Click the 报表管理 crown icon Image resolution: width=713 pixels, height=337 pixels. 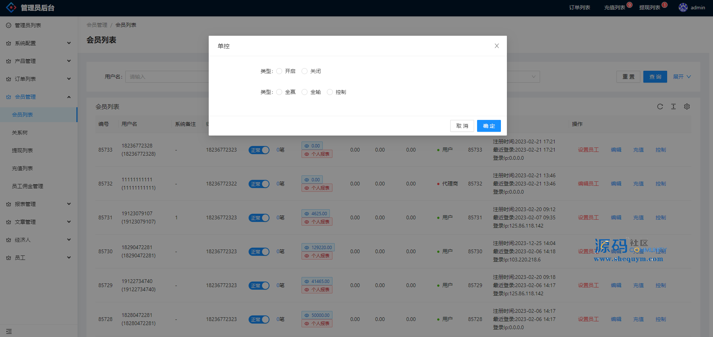coord(9,204)
